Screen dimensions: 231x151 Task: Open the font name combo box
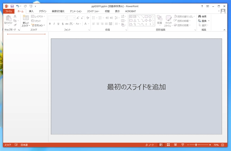pyautogui.click(x=57, y=18)
